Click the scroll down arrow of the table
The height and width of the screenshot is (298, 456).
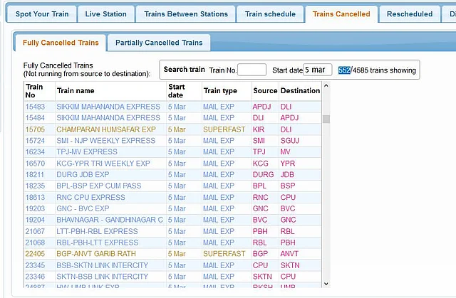click(x=326, y=284)
